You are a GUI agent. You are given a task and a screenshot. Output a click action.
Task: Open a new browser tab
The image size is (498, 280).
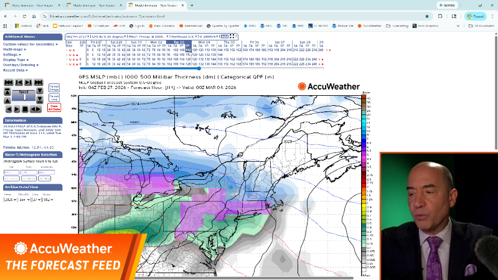(192, 5)
